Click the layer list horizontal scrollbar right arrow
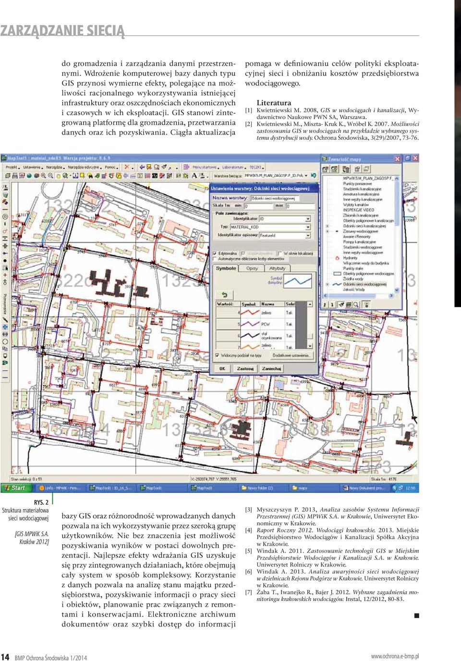 (x=391, y=295)
